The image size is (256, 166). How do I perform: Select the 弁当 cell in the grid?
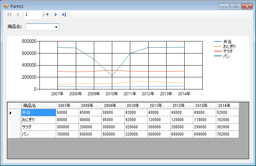click(x=38, y=113)
